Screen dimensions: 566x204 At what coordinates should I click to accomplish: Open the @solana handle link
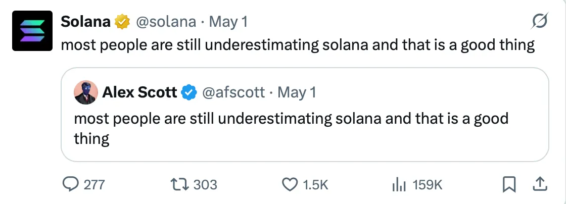coord(164,22)
